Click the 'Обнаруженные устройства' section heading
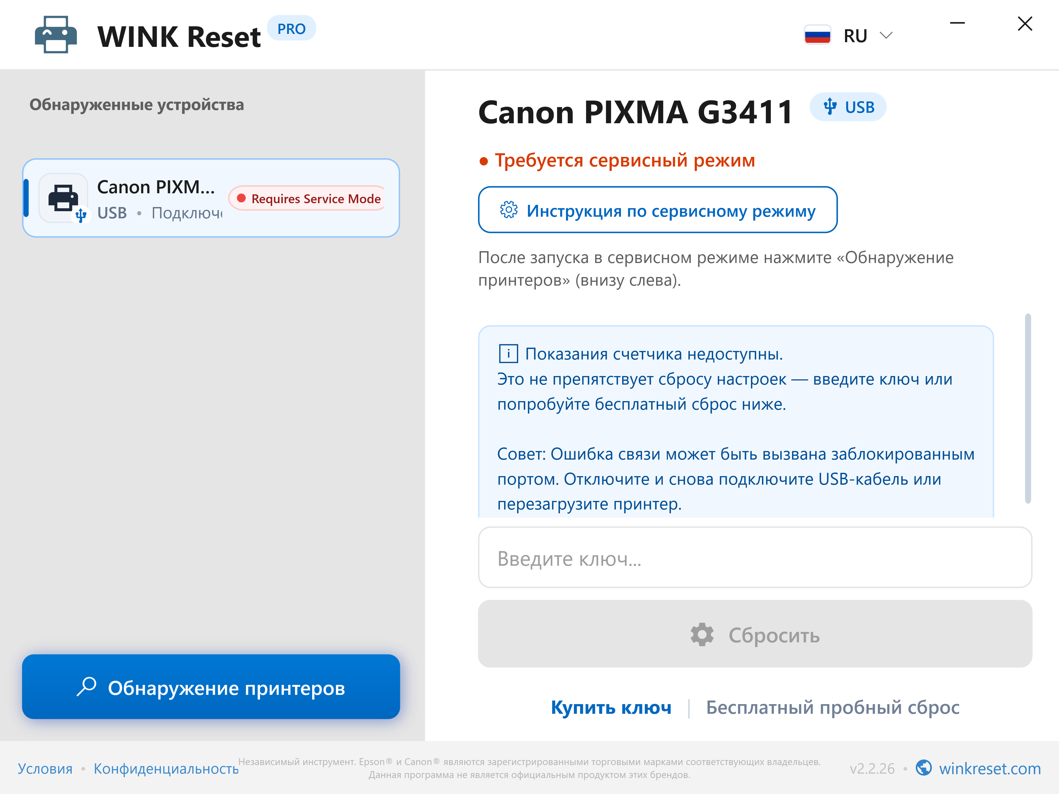This screenshot has width=1059, height=794. 137,105
